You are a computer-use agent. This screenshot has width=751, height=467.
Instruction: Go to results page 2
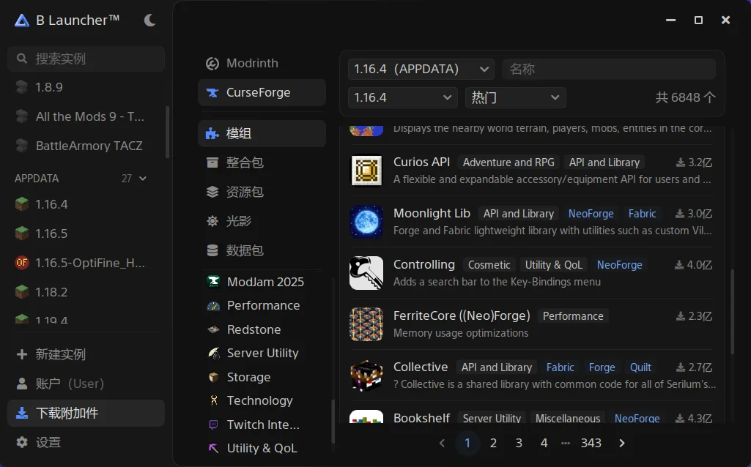click(493, 443)
